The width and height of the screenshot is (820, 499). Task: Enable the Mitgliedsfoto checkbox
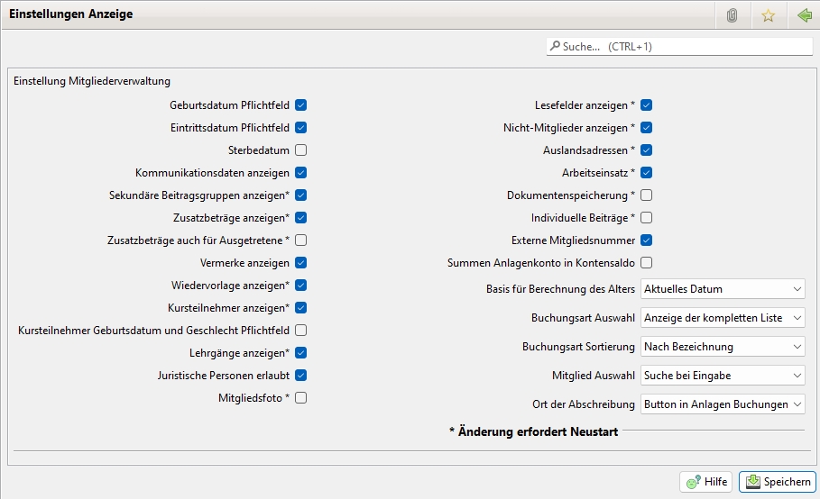(301, 397)
